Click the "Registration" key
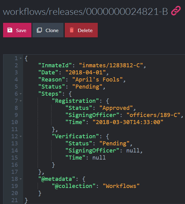185x204 pixels. click(76, 101)
